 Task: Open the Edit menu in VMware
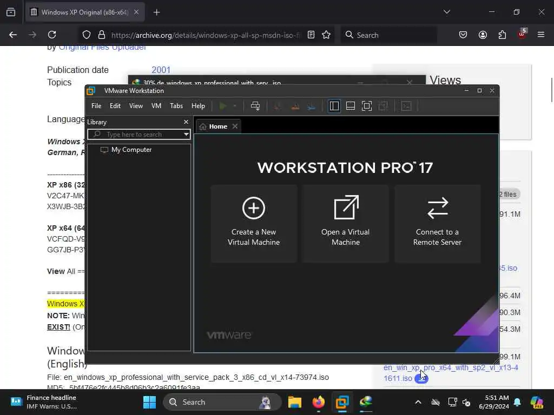[115, 106]
